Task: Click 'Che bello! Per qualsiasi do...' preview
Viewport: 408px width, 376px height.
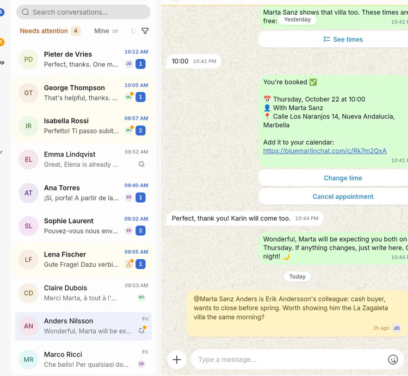Action: (86, 365)
